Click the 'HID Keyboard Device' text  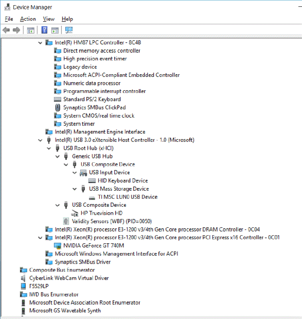click(x=123, y=181)
